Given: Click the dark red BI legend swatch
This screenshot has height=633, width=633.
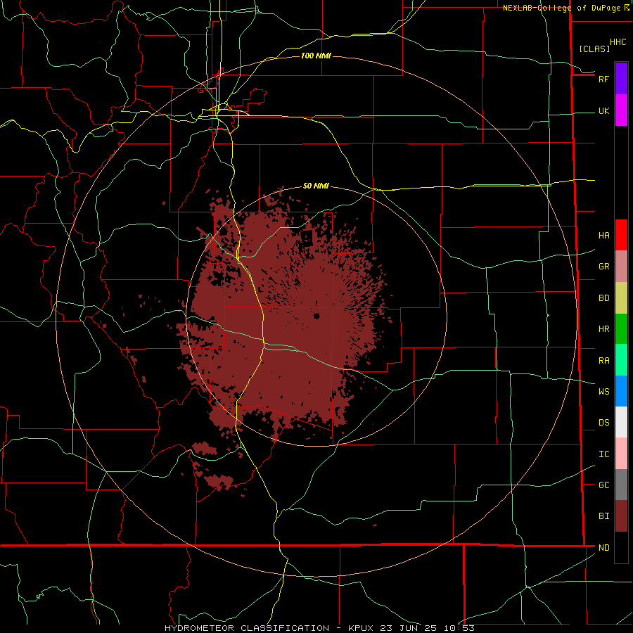Looking at the screenshot, I should [x=621, y=516].
